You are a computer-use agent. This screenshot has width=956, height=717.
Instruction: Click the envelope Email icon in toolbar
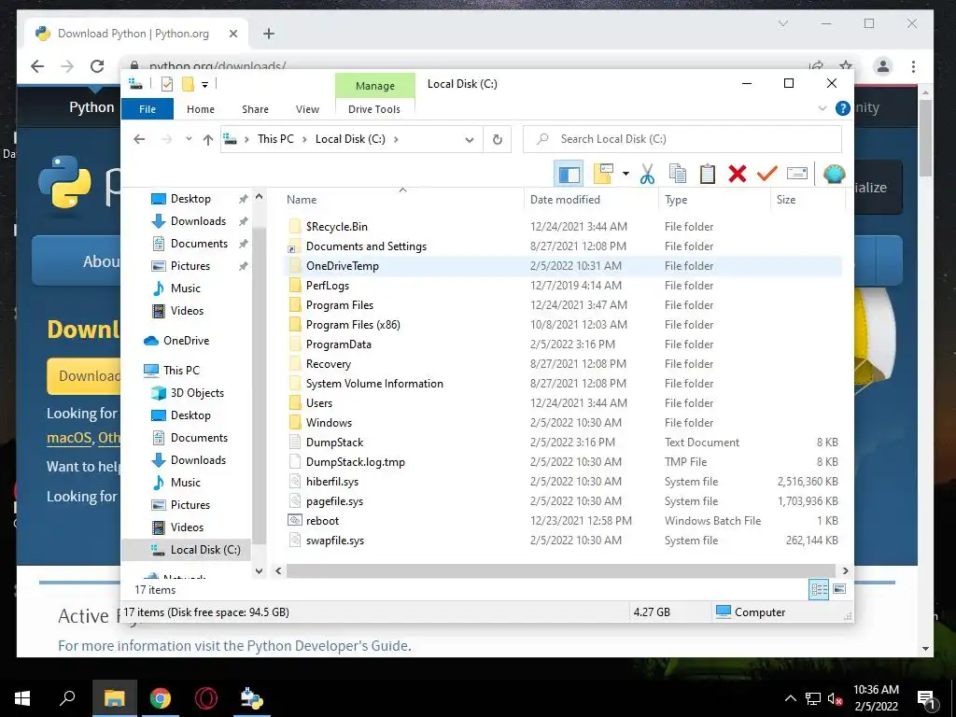pos(797,175)
